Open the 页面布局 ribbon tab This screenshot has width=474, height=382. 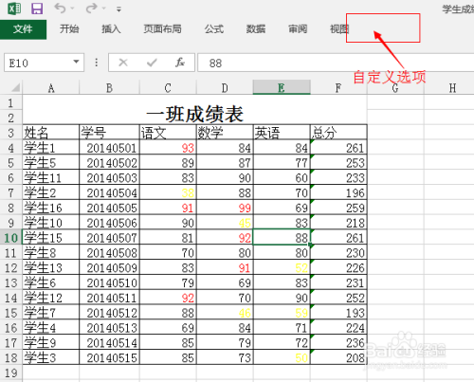point(162,29)
